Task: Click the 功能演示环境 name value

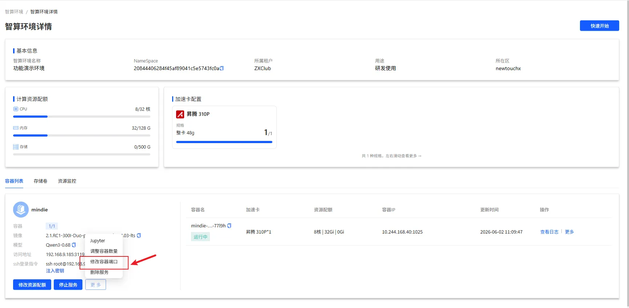Action: [x=29, y=68]
